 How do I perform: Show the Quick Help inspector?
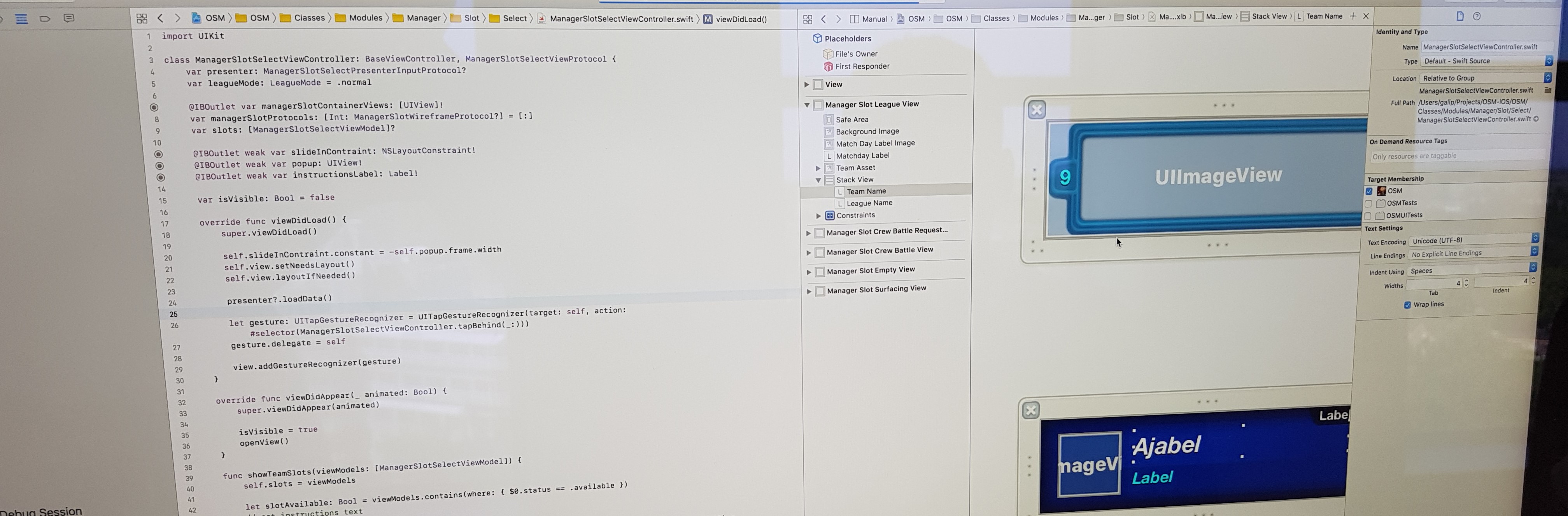click(1477, 16)
